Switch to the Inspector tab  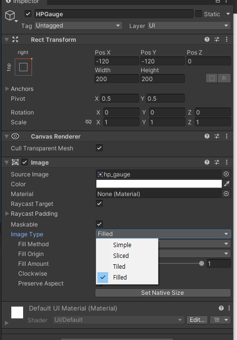click(x=24, y=2)
